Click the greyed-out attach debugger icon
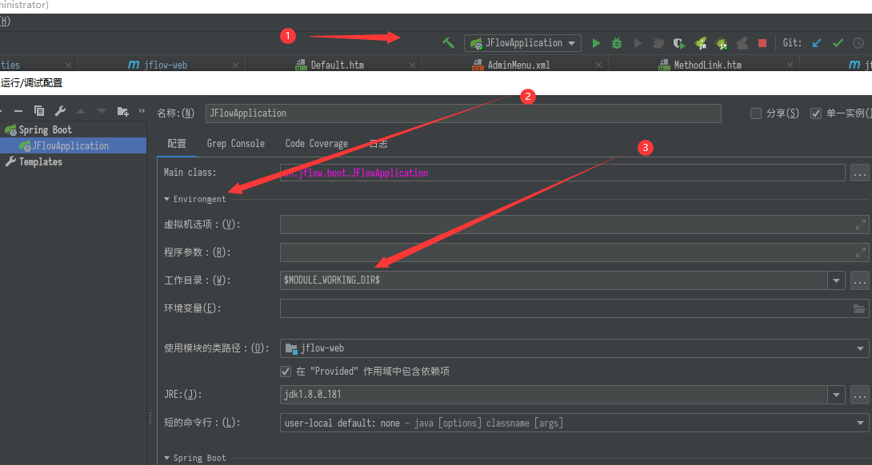The height and width of the screenshot is (465, 872). (658, 43)
